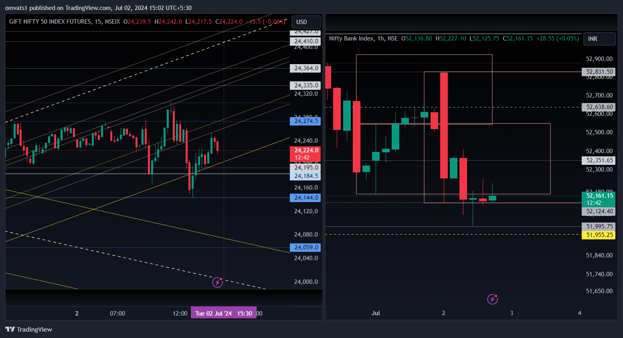Click the current price label 24,224.0
This screenshot has height=338, width=623.
[305, 154]
